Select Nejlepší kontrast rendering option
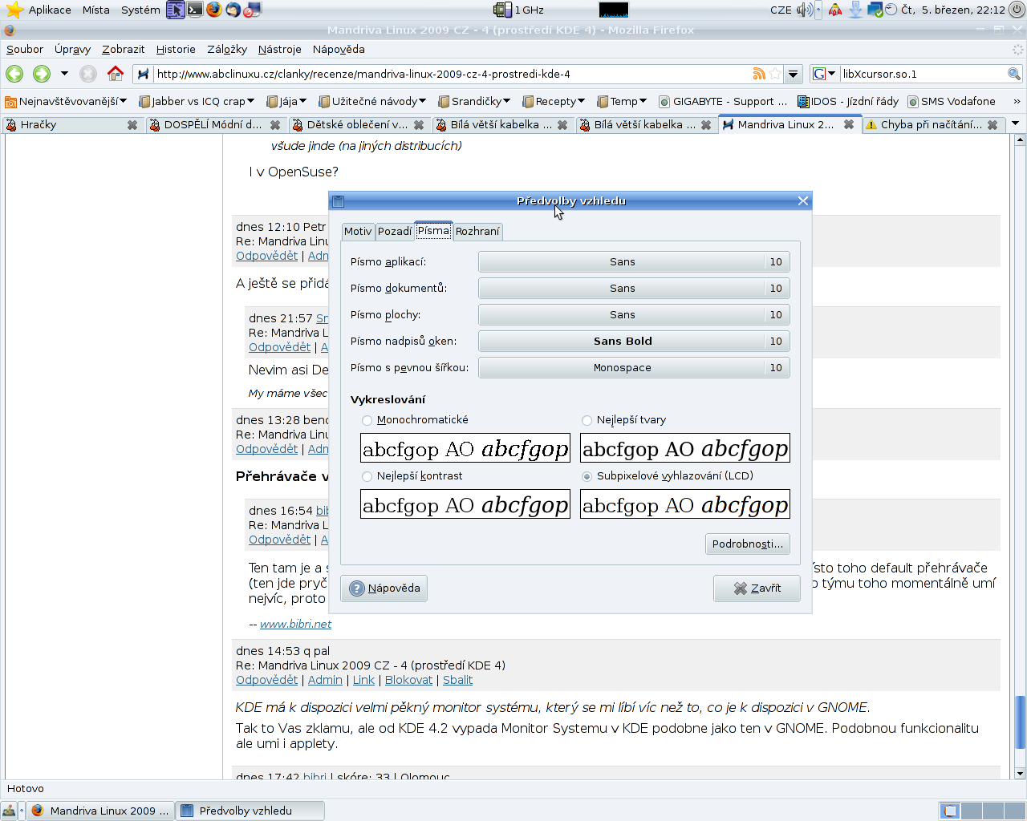1027x821 pixels. [367, 476]
